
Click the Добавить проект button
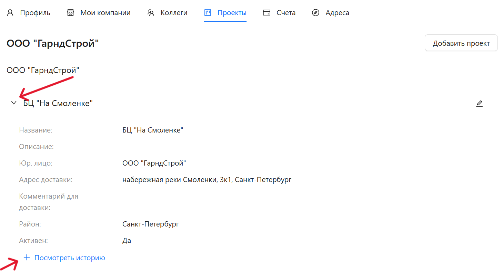point(461,43)
